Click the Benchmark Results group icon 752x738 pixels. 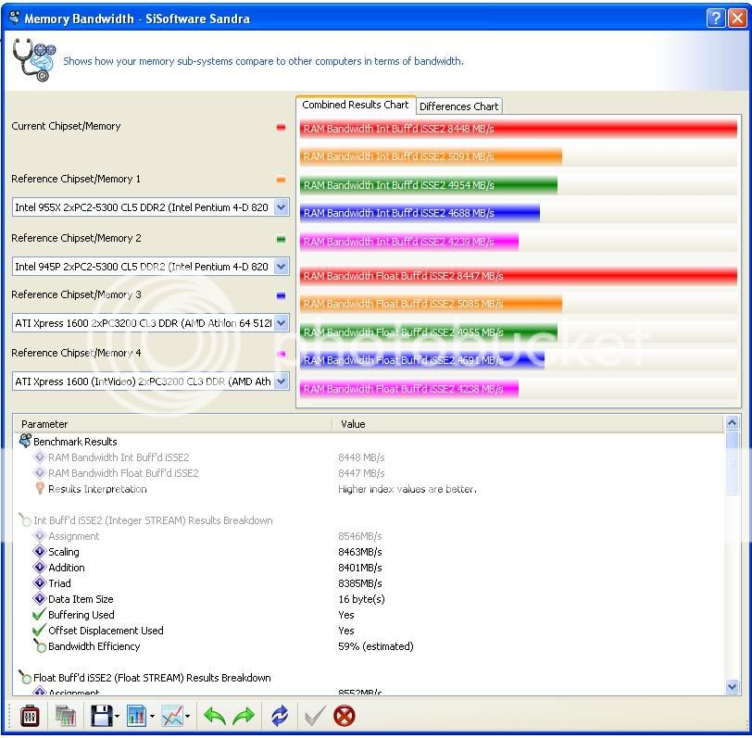click(25, 441)
